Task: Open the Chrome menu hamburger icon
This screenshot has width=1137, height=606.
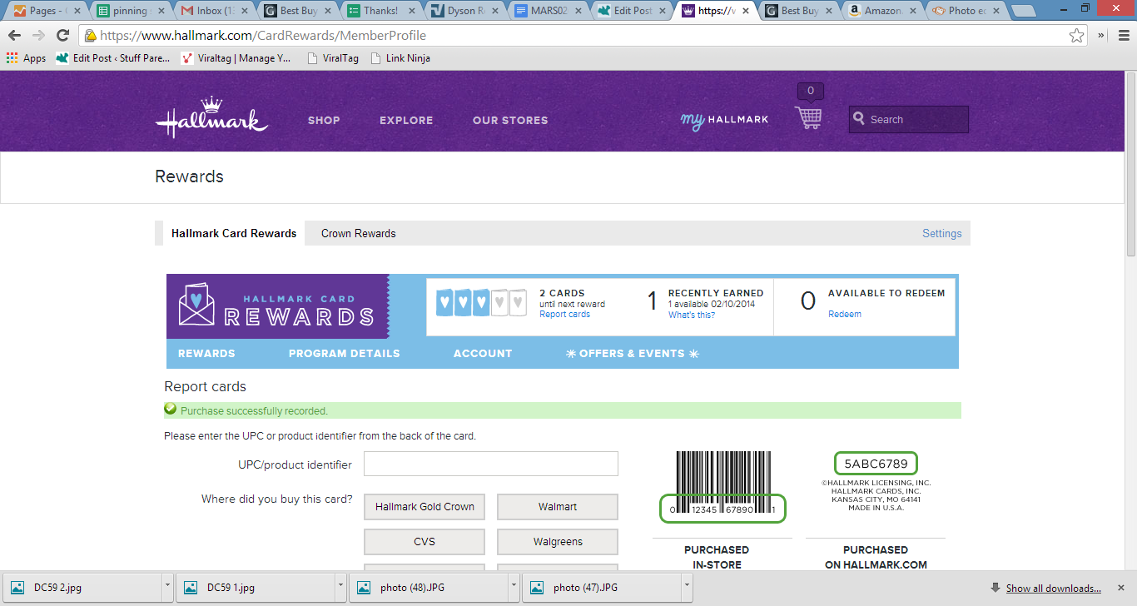Action: (x=1120, y=35)
